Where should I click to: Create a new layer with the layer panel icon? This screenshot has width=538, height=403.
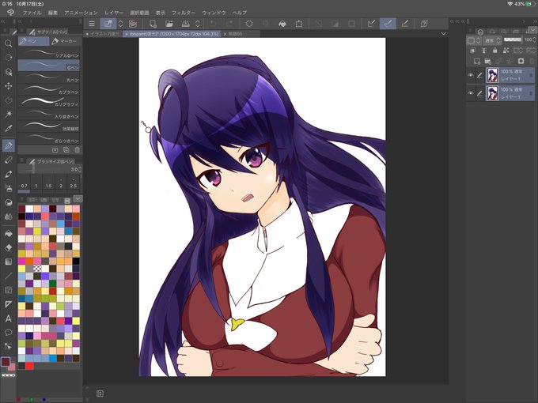(476, 61)
